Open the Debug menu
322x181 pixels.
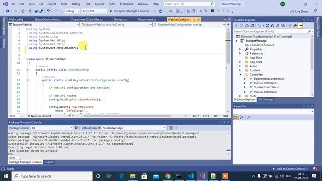pos(76,4)
